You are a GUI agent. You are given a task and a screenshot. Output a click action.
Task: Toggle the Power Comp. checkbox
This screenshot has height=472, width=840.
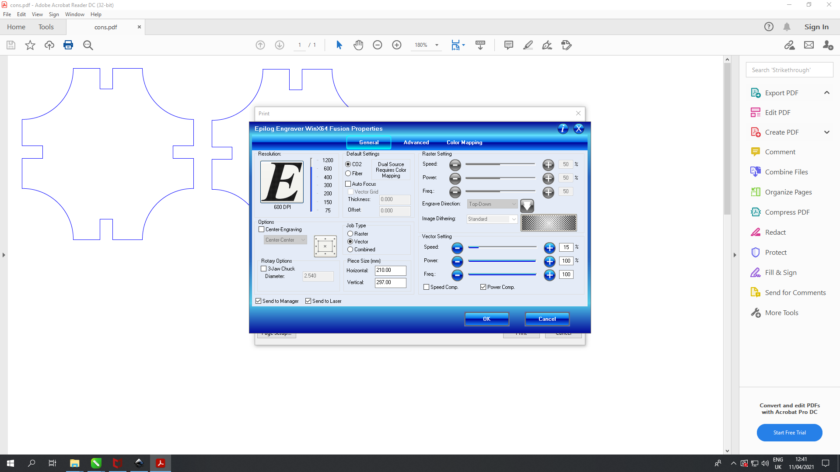coord(483,287)
